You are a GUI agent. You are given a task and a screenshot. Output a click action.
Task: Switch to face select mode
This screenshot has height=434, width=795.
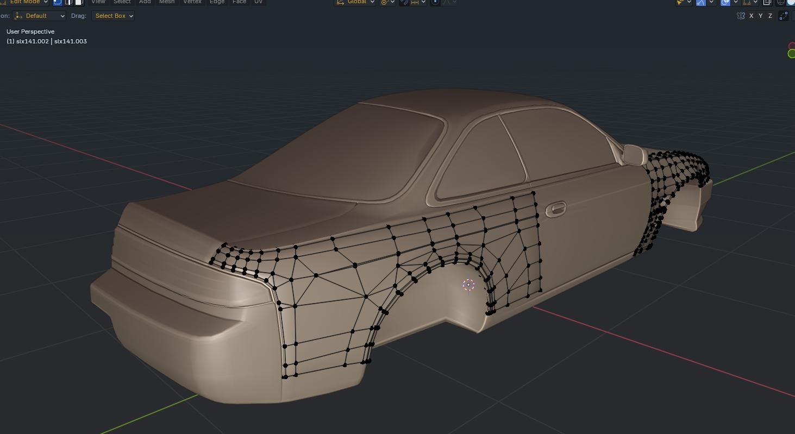click(x=79, y=2)
